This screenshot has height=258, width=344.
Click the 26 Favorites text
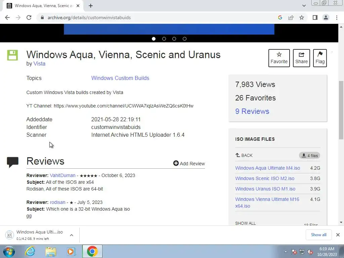click(x=255, y=98)
